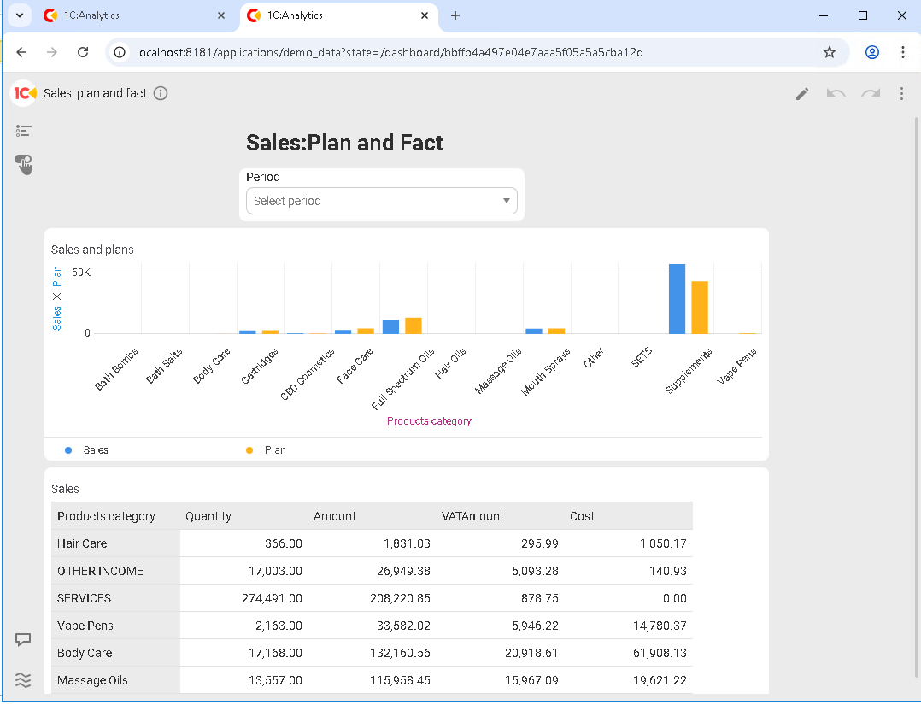Open the browser tab search dropdown
Screen dimensions: 921x705
click(19, 15)
